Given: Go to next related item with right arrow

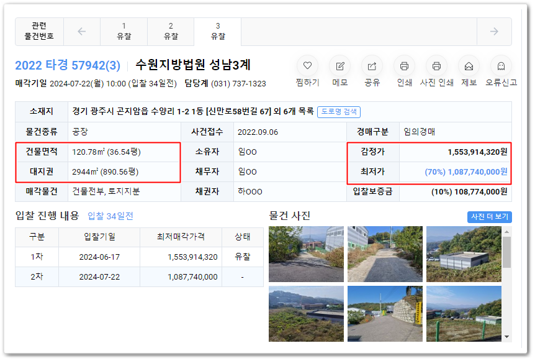Looking at the screenshot, I should coord(494,32).
